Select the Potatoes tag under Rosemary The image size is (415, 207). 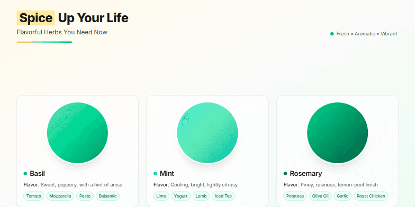click(x=295, y=196)
